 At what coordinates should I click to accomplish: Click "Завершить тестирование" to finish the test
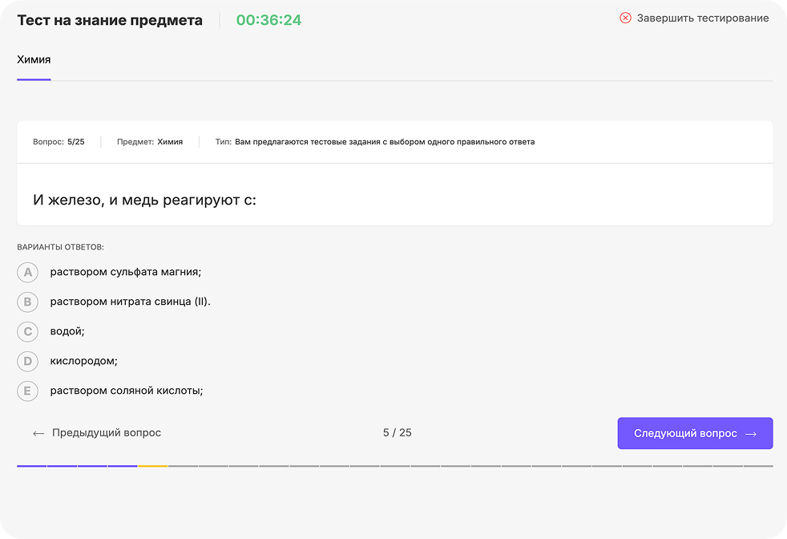[702, 18]
